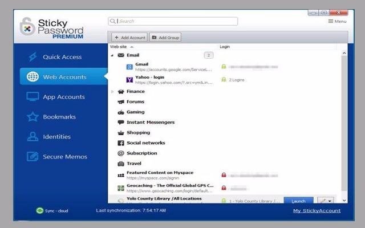This screenshot has height=228, width=365.
Task: Open the Quick Access section
Action: [62, 57]
